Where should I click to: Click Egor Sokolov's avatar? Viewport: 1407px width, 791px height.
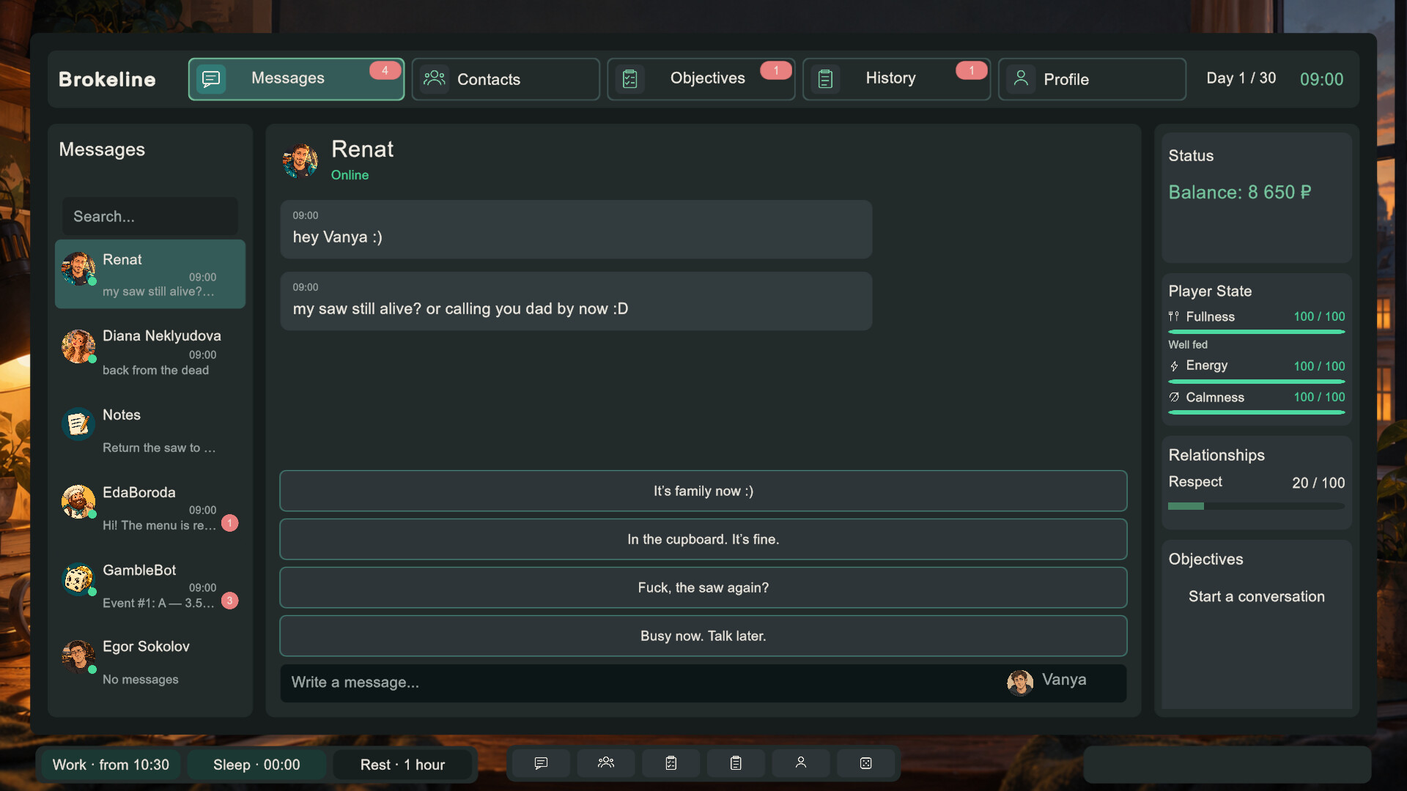coord(78,657)
